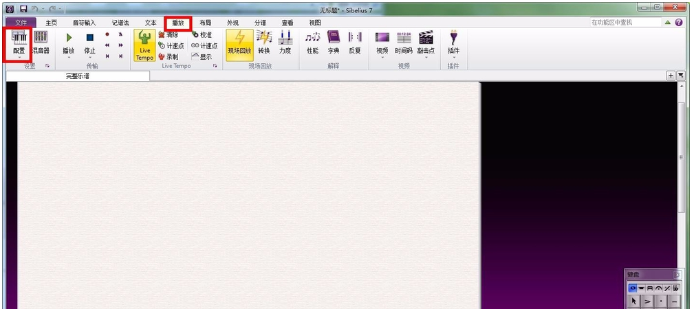The height and width of the screenshot is (309, 694).
Task: Select the fermata articulations keypad tab
Action: pyautogui.click(x=658, y=288)
